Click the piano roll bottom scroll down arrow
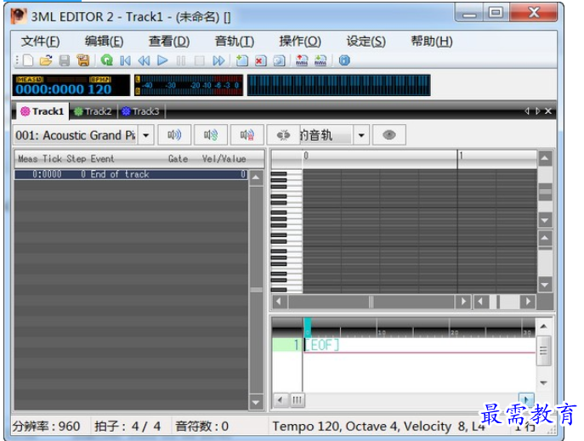The height and width of the screenshot is (441, 584). click(x=545, y=286)
